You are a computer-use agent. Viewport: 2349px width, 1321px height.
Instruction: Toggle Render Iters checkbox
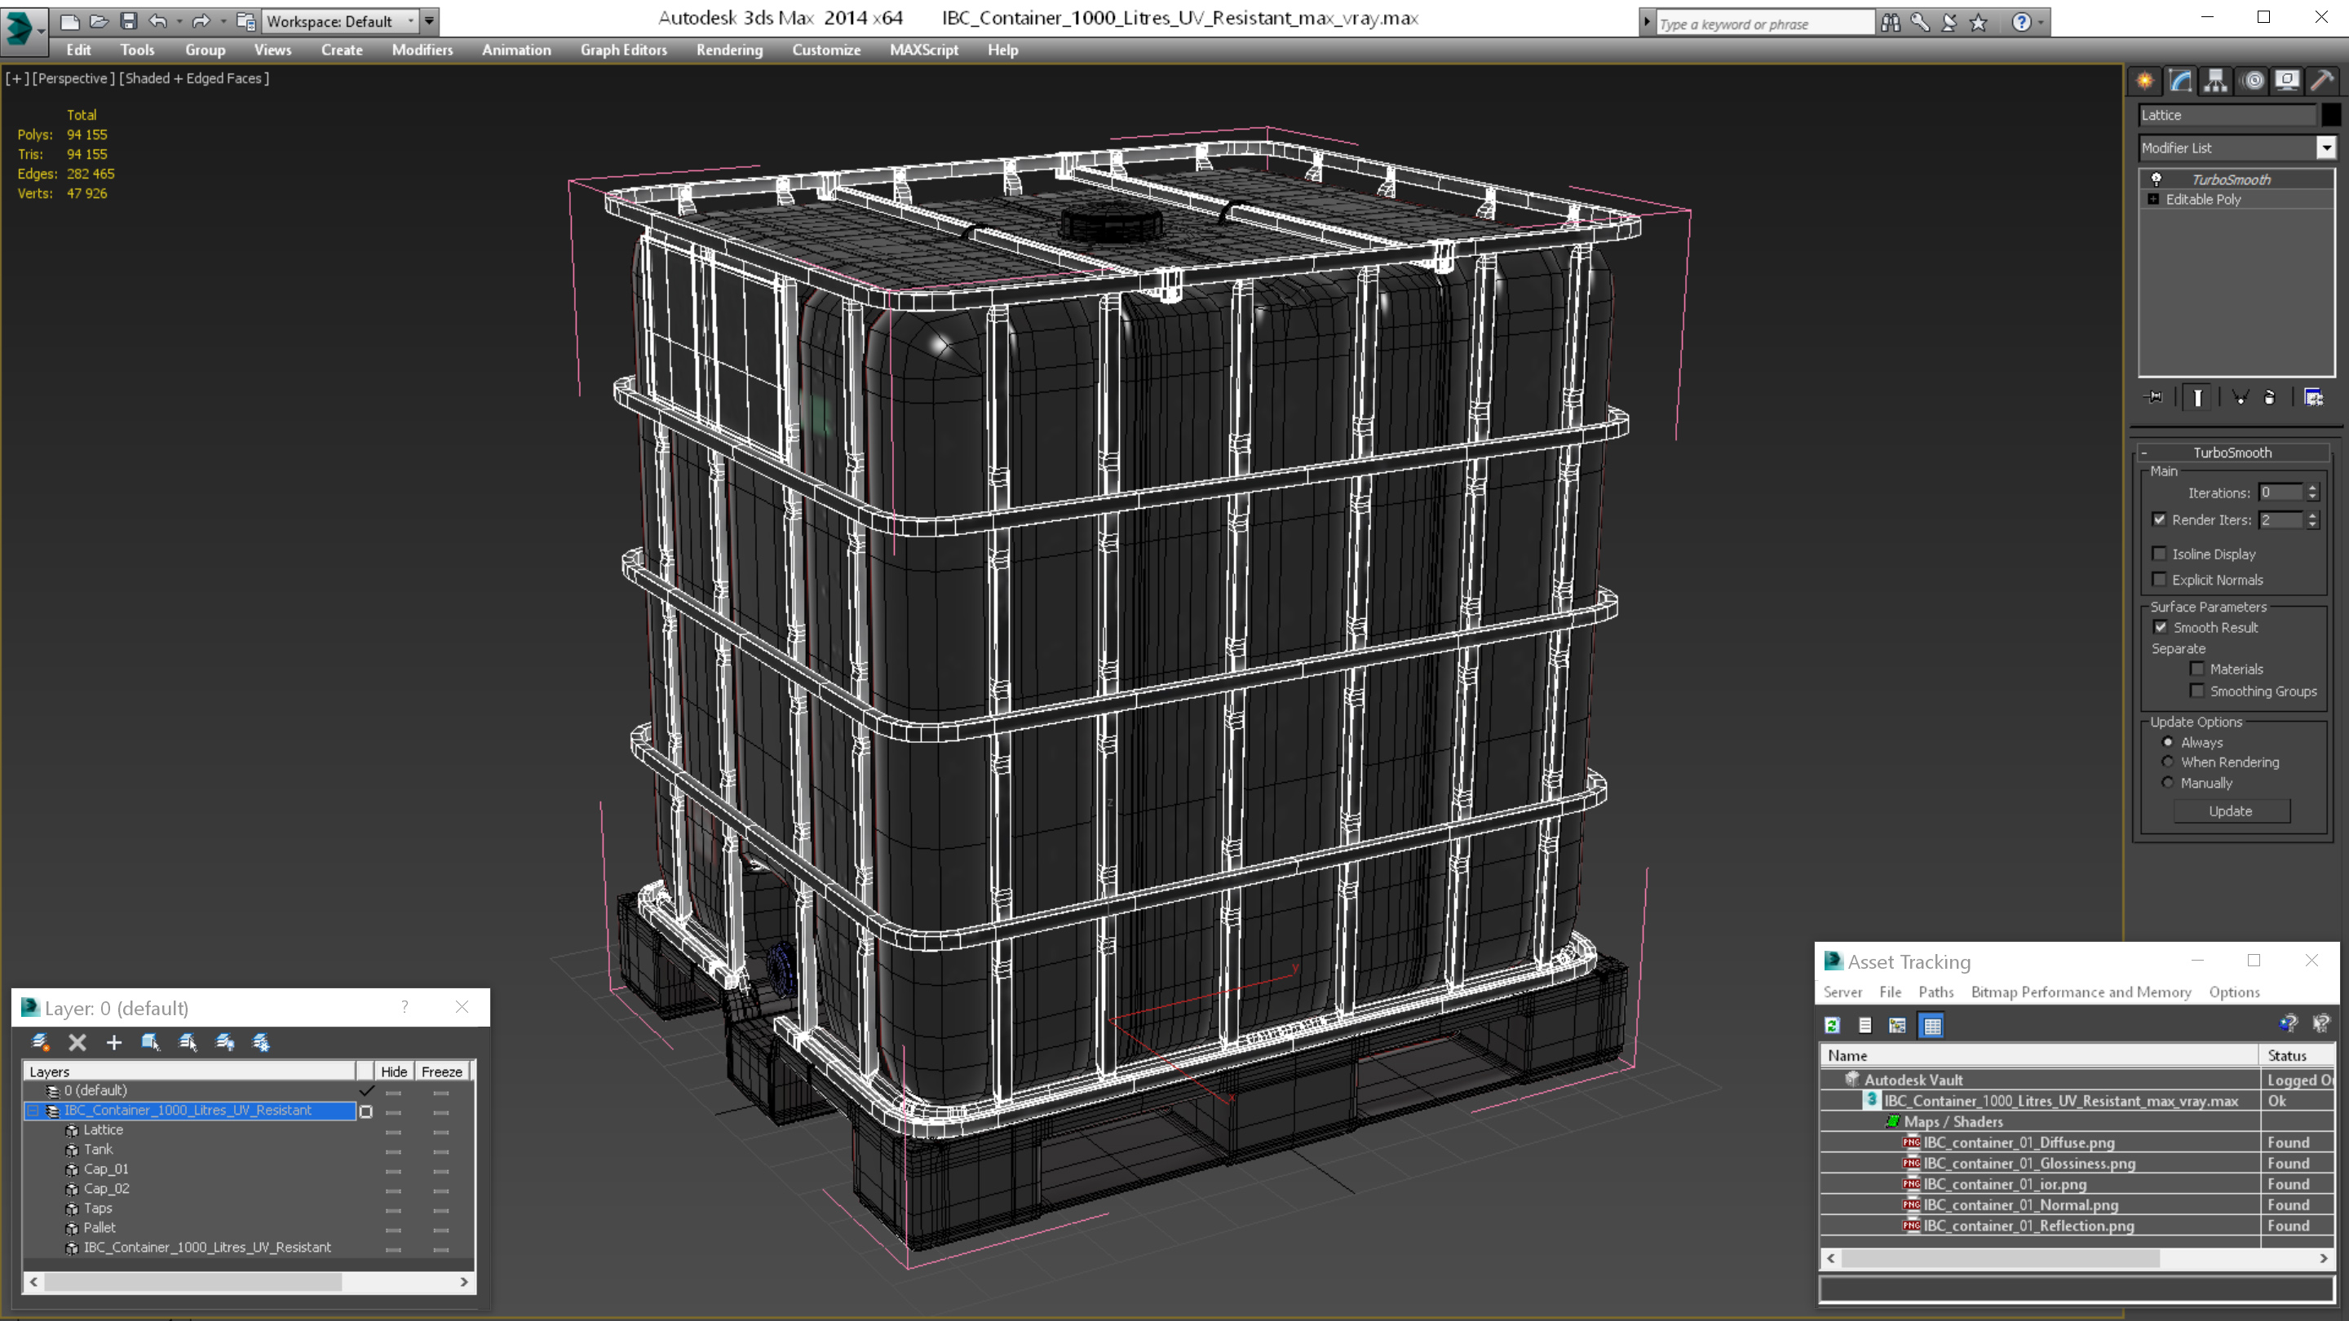2159,519
